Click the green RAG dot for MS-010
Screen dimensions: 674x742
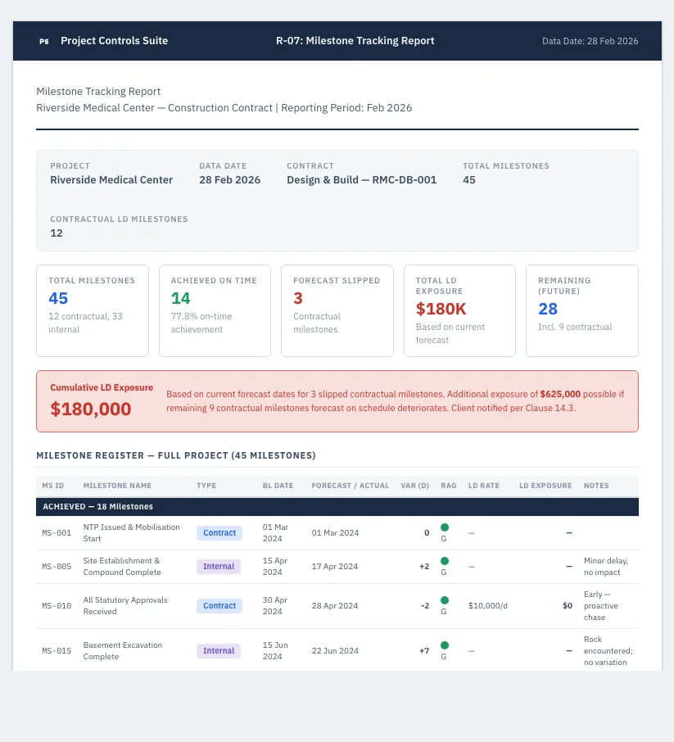click(x=445, y=600)
